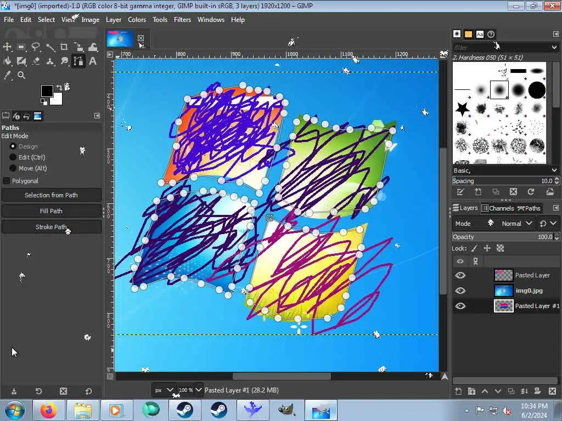Hide the Pasted Layer via eye icon

[x=460, y=275]
